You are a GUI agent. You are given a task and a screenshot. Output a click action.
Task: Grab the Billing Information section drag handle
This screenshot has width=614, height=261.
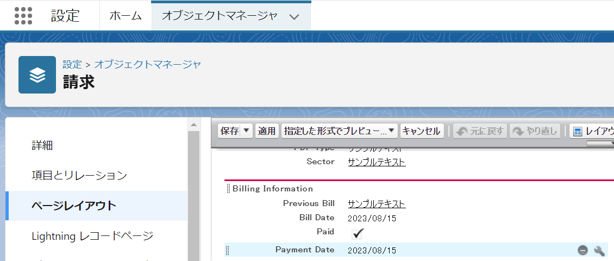click(x=229, y=189)
